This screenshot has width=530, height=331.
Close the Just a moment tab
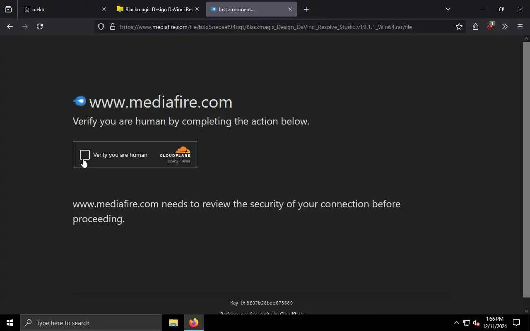[x=290, y=9]
